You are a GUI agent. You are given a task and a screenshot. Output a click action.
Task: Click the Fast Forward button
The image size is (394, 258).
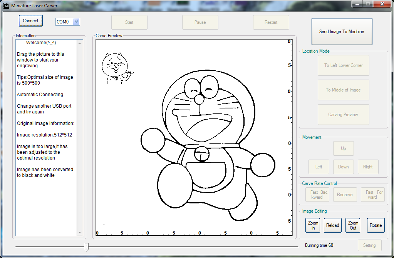372,195
